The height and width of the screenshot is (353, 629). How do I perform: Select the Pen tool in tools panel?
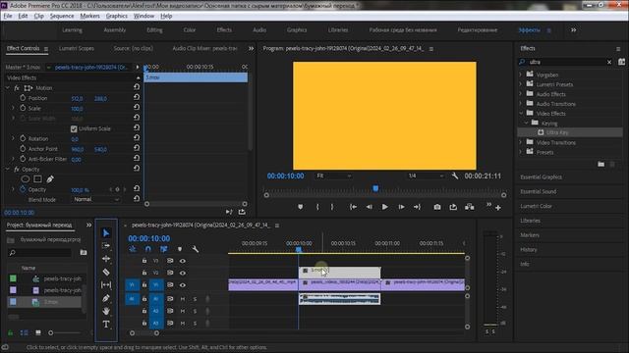click(x=106, y=298)
